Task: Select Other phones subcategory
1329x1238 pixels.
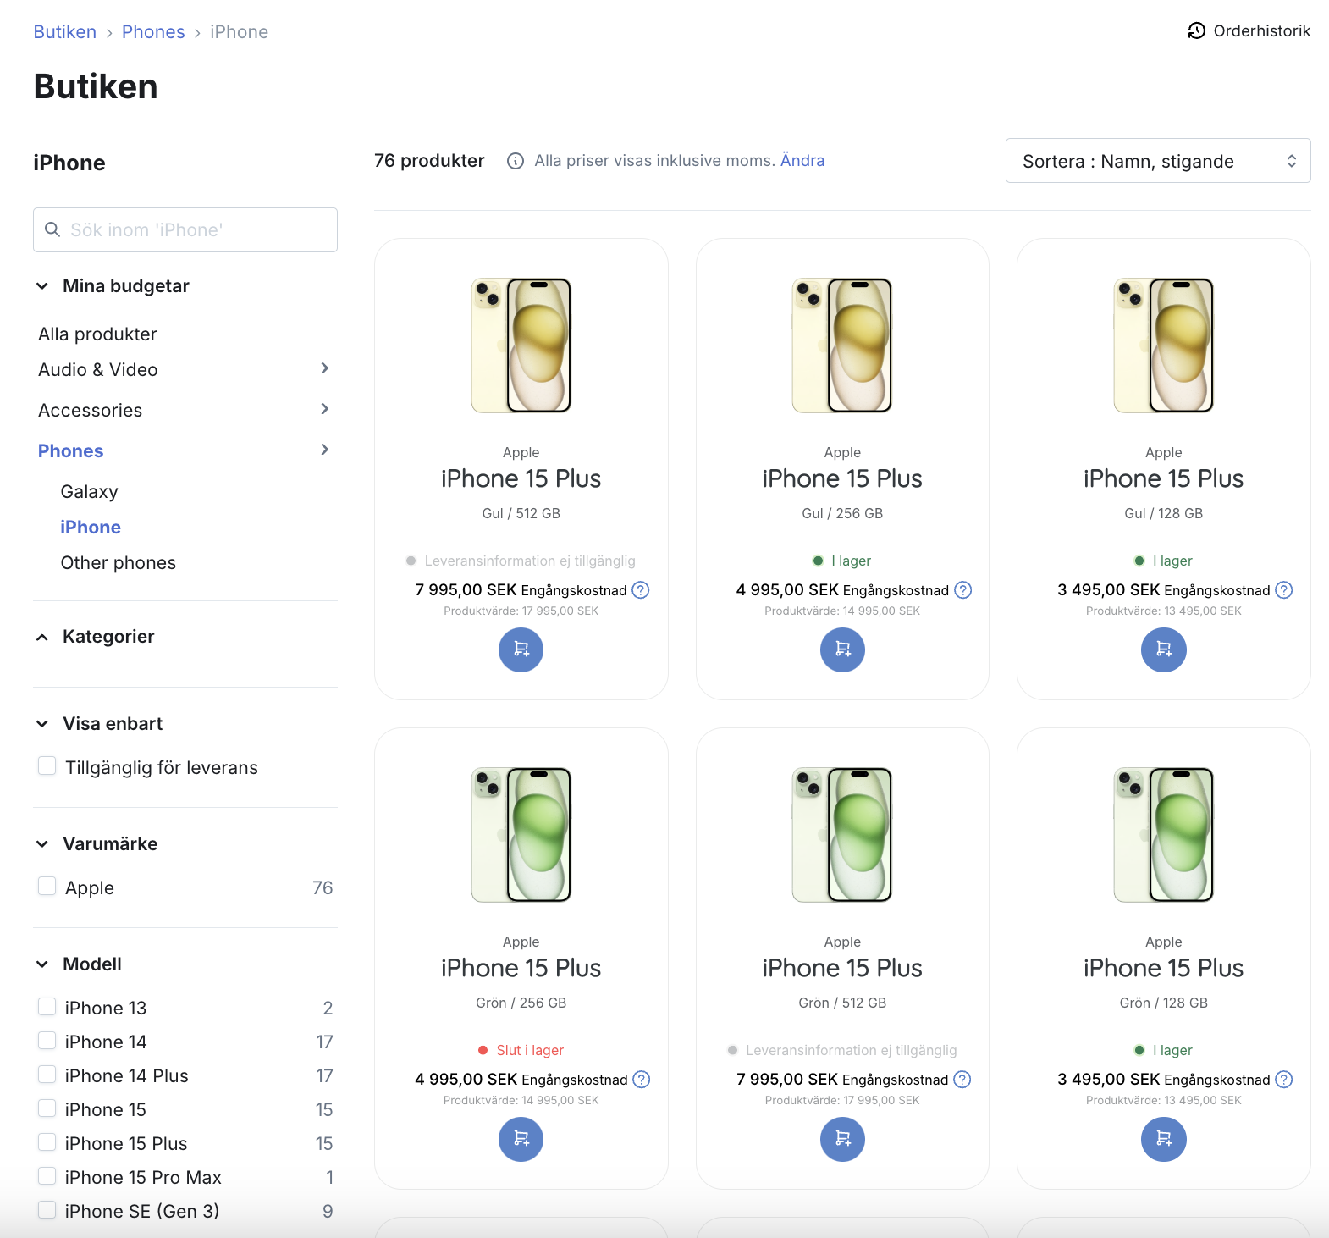Action: point(119,563)
